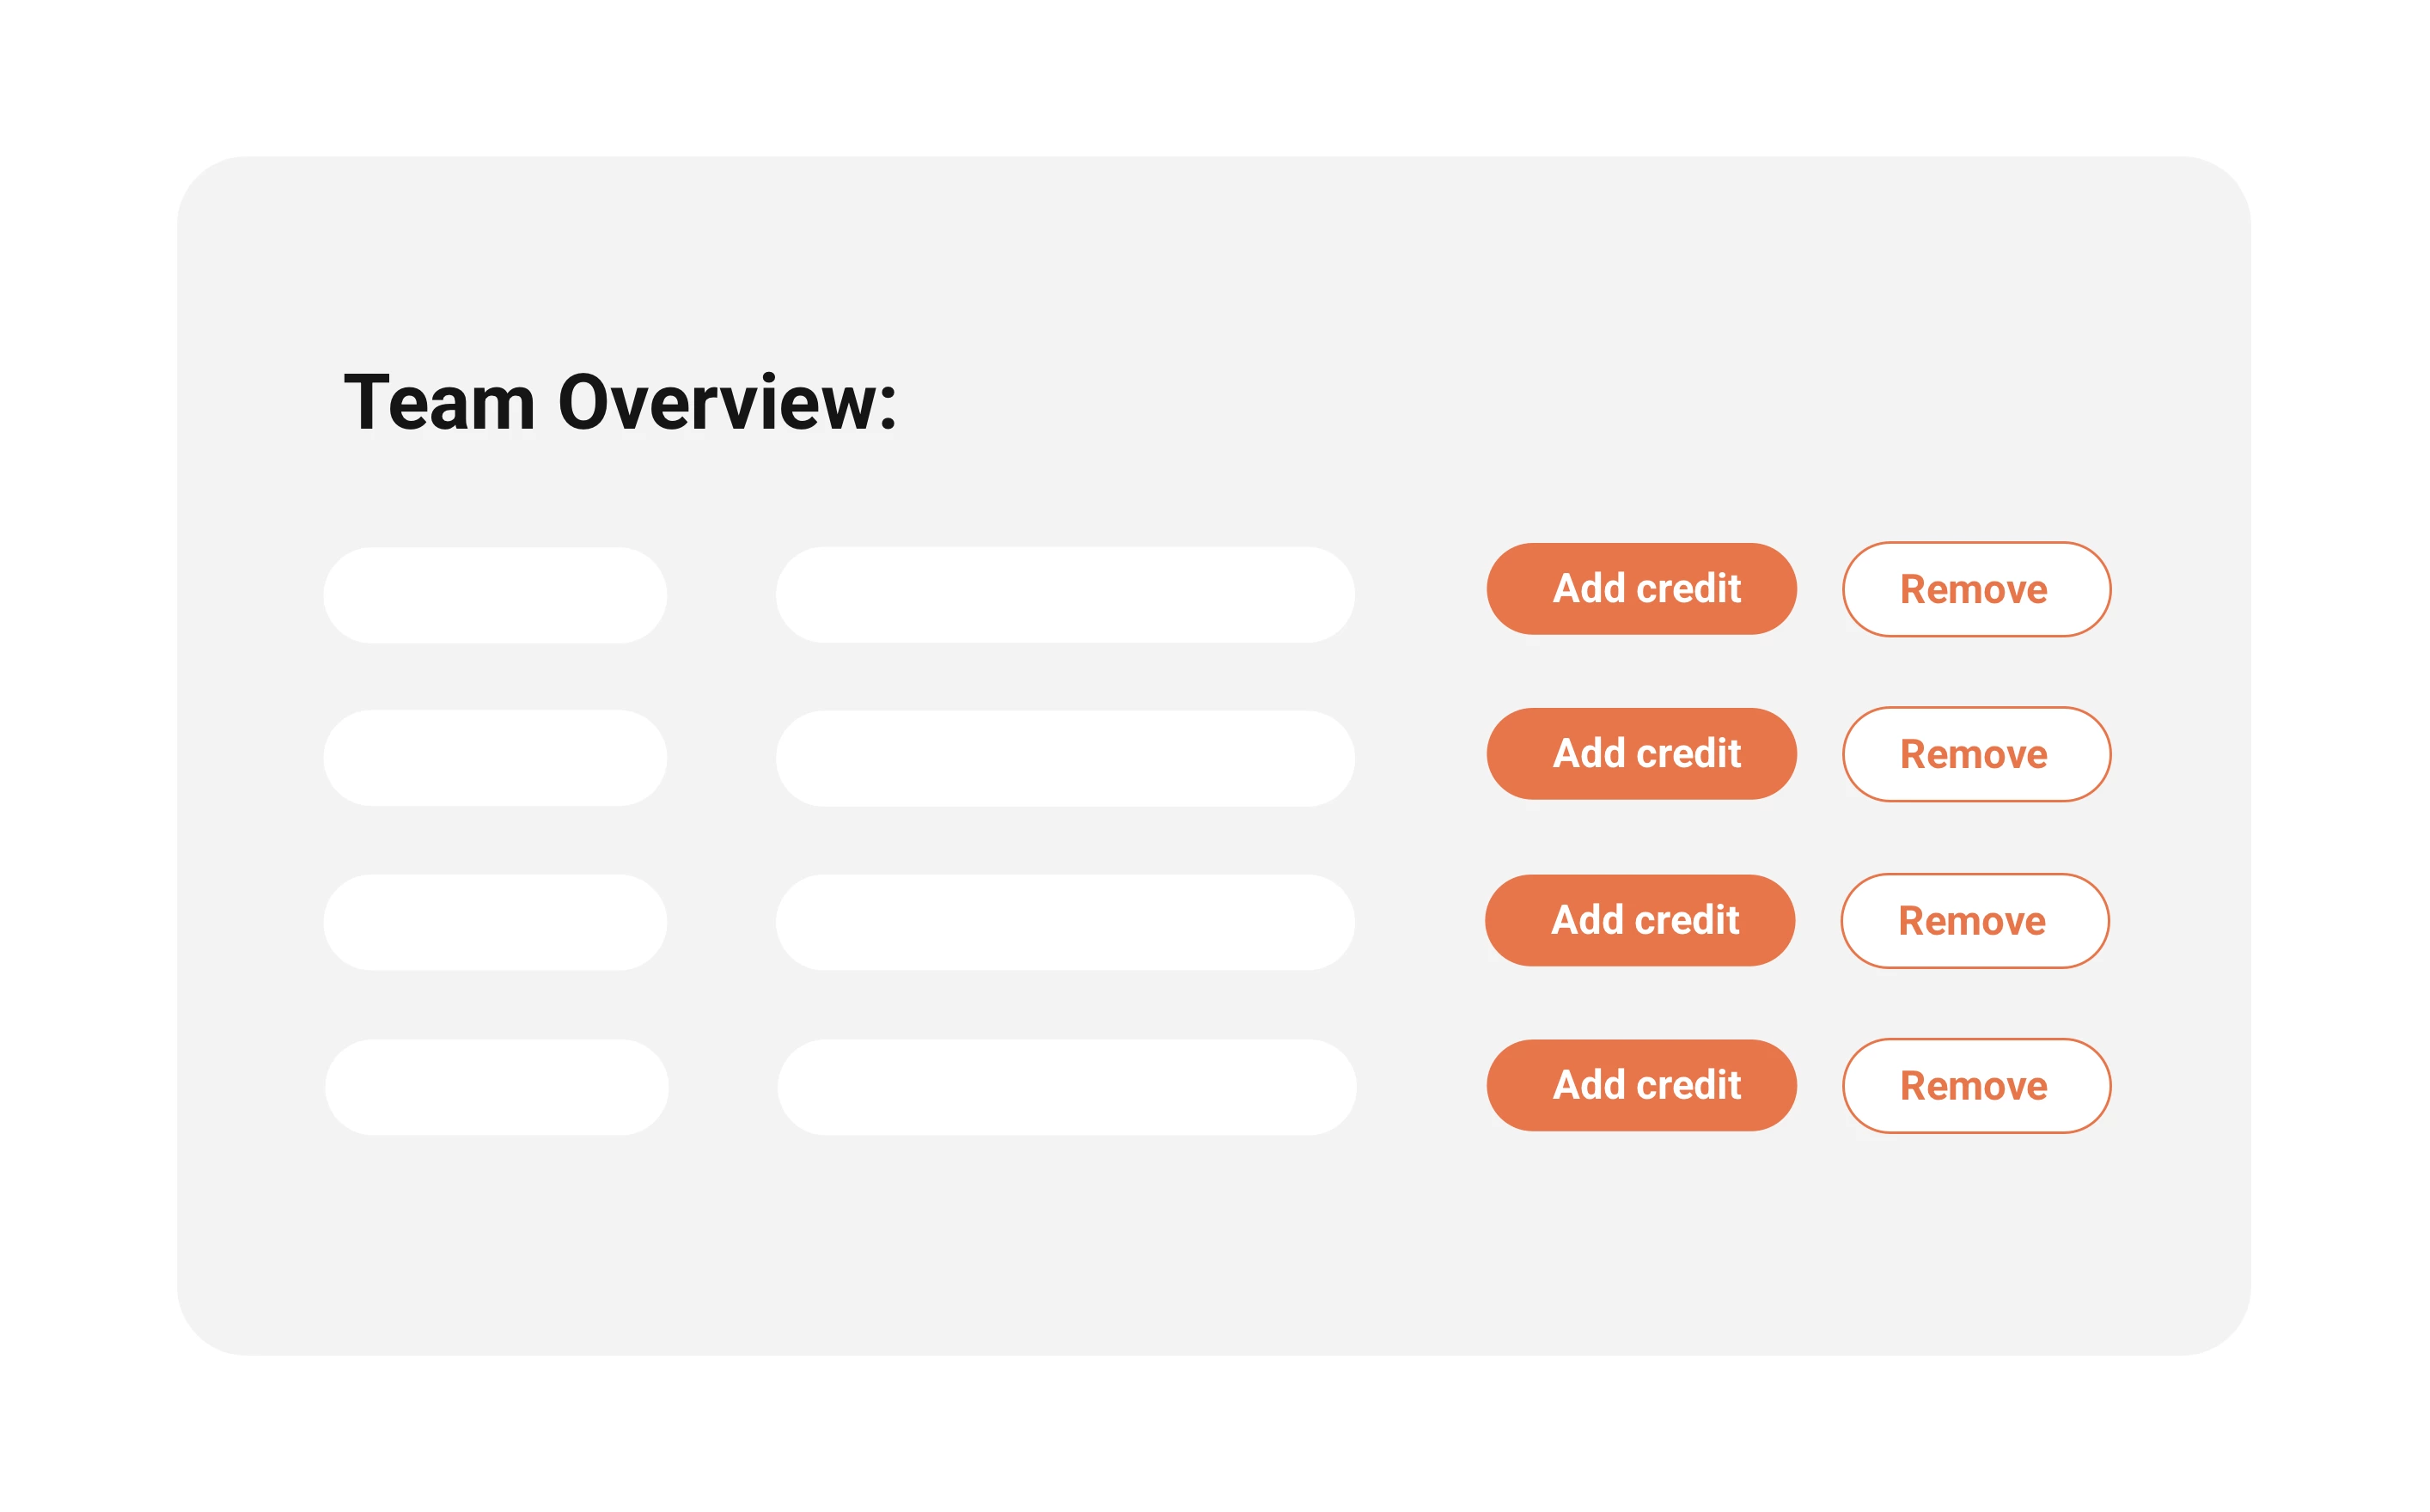2430x1512 pixels.
Task: Click the wide field in the first row
Action: pos(1065,595)
